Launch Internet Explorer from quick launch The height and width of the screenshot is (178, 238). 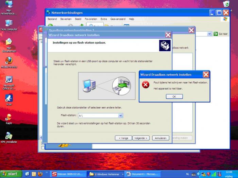click(x=27, y=174)
